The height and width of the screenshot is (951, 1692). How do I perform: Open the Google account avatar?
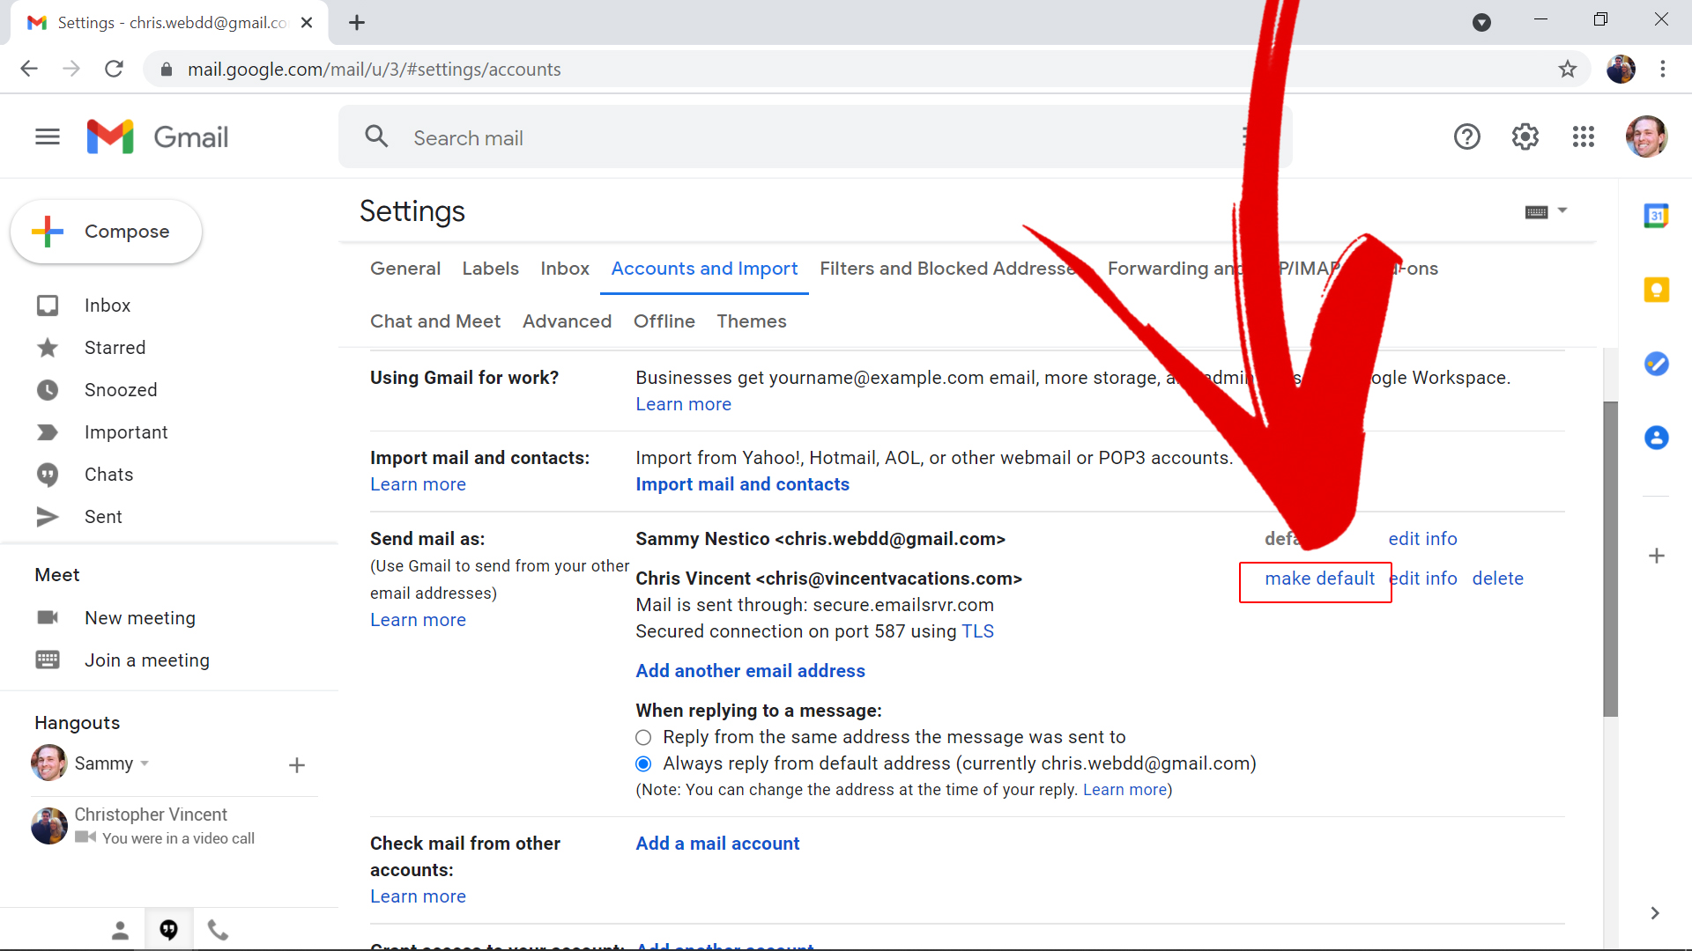click(1646, 136)
